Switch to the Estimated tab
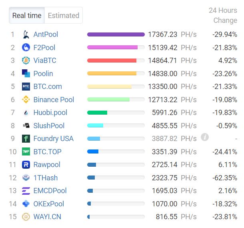 tap(64, 15)
